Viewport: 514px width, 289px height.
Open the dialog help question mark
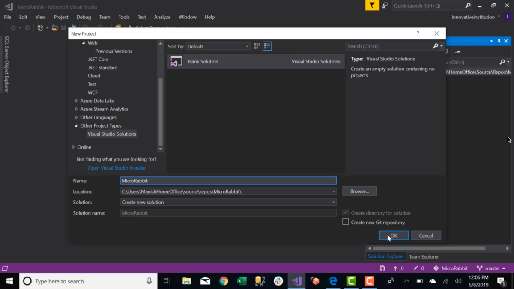418,33
